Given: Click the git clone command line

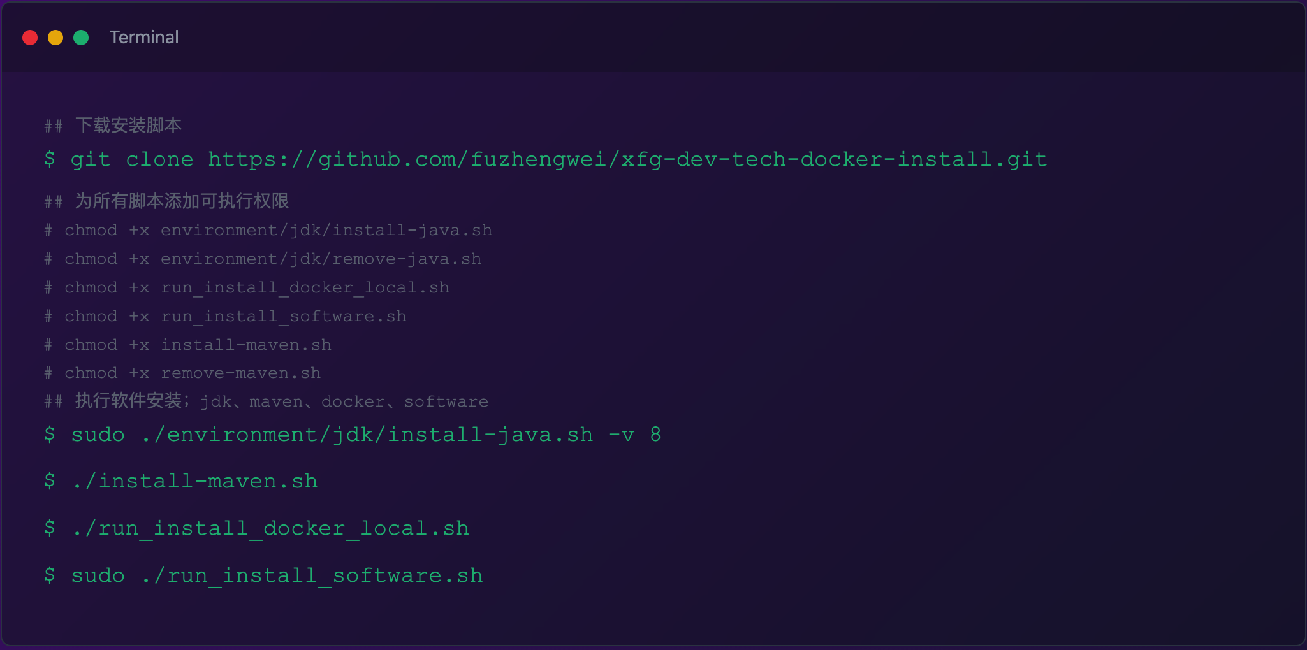Looking at the screenshot, I should coord(546,159).
